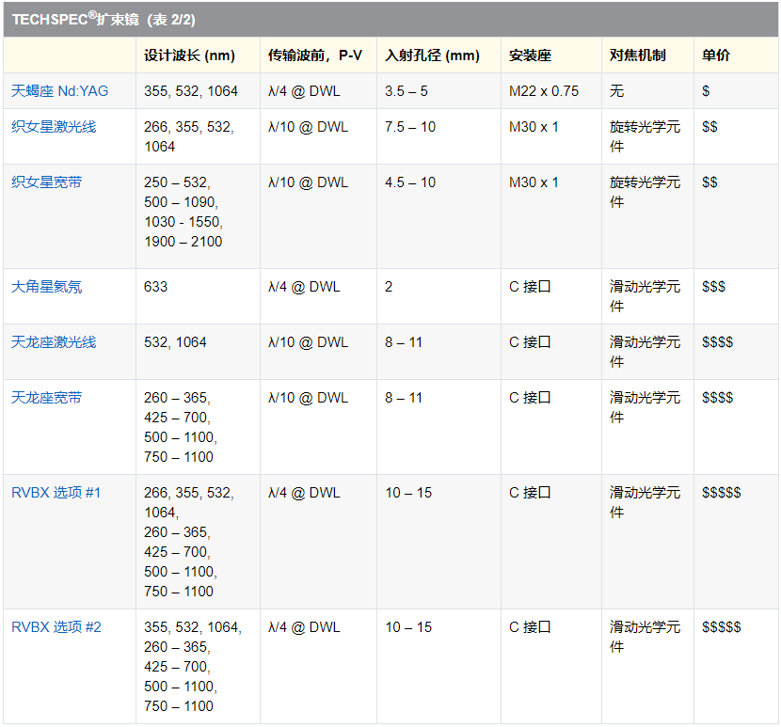Click the 织女星宽带 link
This screenshot has width=781, height=727.
point(46,182)
